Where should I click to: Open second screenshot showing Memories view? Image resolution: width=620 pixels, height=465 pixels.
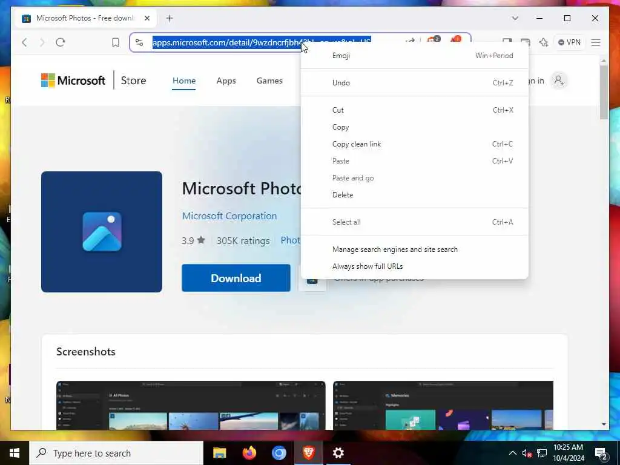pos(443,405)
